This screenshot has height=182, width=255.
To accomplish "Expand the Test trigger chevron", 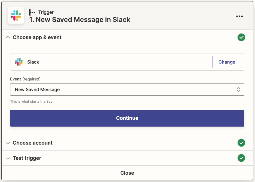I will coord(8,158).
